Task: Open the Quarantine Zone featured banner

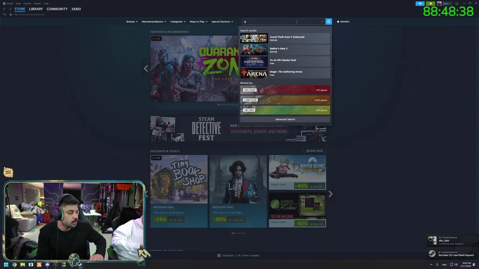Action: click(195, 68)
